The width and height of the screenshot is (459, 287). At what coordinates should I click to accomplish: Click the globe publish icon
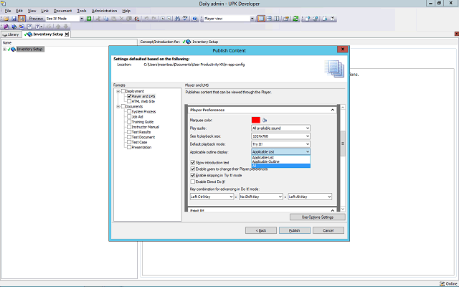pos(194,19)
